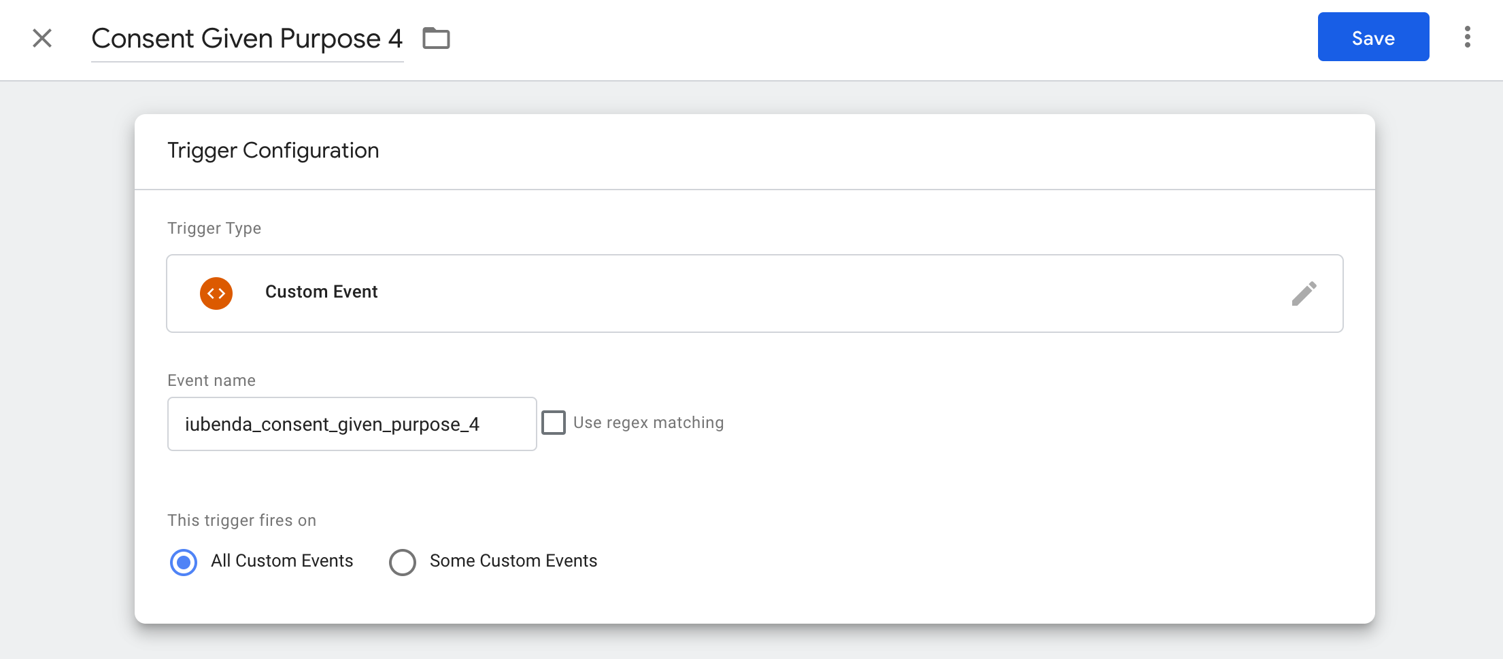Click the This trigger fires on label
Screen dimensions: 1503x659
pyautogui.click(x=241, y=520)
